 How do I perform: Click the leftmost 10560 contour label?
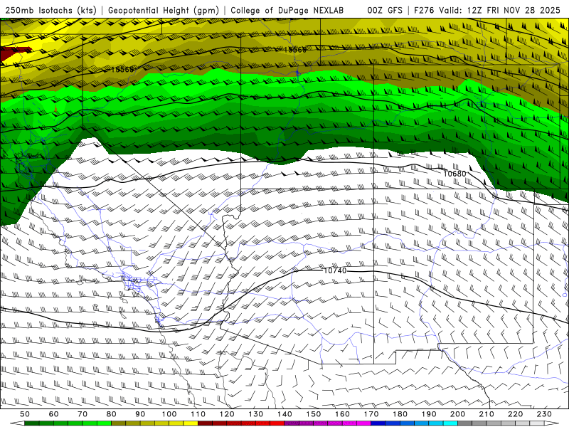coord(122,69)
